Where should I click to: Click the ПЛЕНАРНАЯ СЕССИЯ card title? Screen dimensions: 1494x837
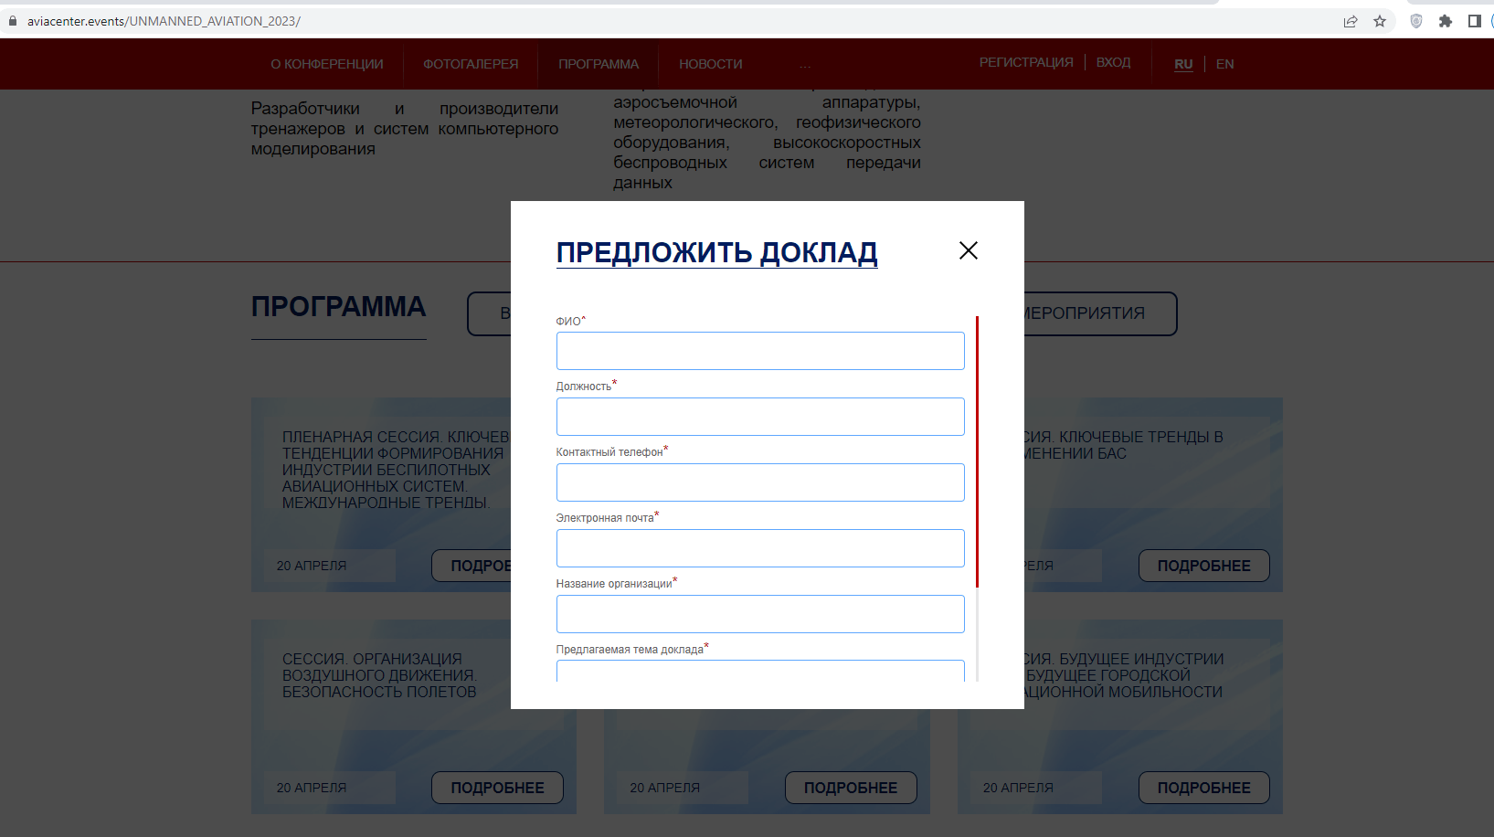pyautogui.click(x=396, y=470)
